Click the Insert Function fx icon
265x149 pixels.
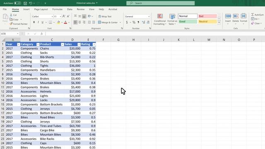coord(41,34)
